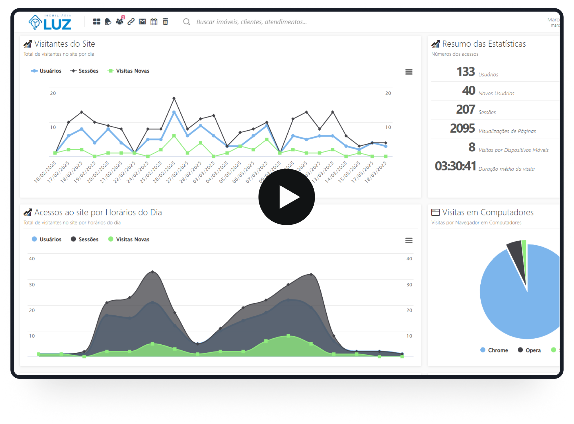Screen dimensions: 574x424
Task: Open Visitantes do Site chart hamburger menu
Action: (409, 72)
